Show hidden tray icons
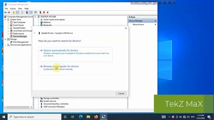 [x=169, y=117]
